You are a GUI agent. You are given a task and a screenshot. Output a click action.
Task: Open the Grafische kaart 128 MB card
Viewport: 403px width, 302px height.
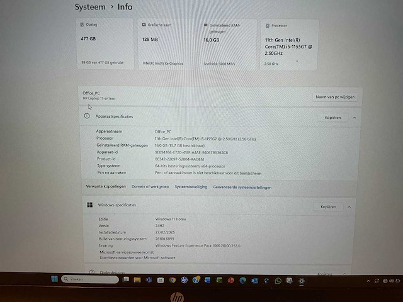pos(166,44)
